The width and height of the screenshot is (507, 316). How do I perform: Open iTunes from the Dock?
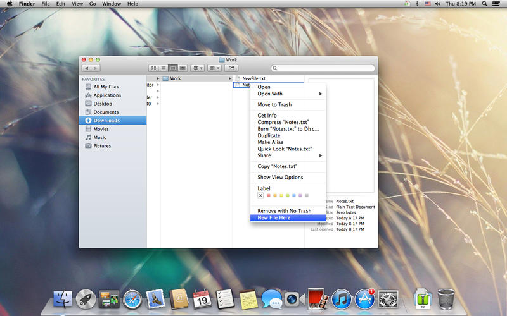pos(342,299)
